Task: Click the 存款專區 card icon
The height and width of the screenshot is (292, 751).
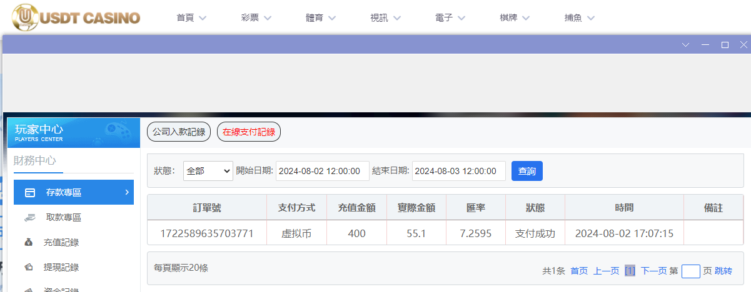Action: pyautogui.click(x=29, y=193)
